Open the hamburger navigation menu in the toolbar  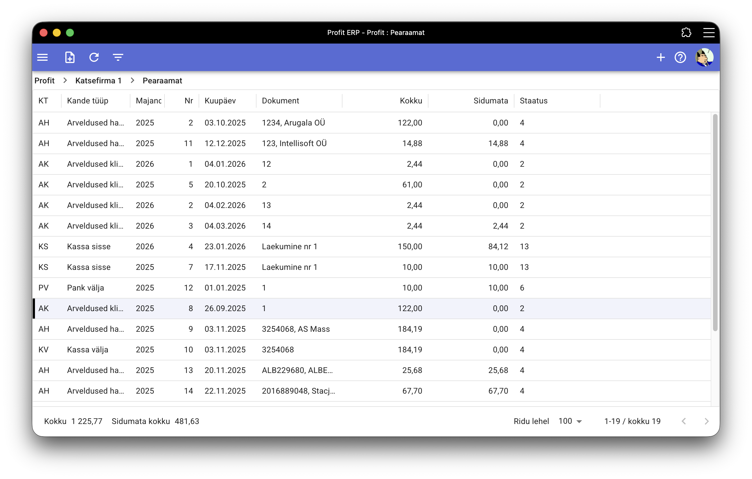pos(42,58)
